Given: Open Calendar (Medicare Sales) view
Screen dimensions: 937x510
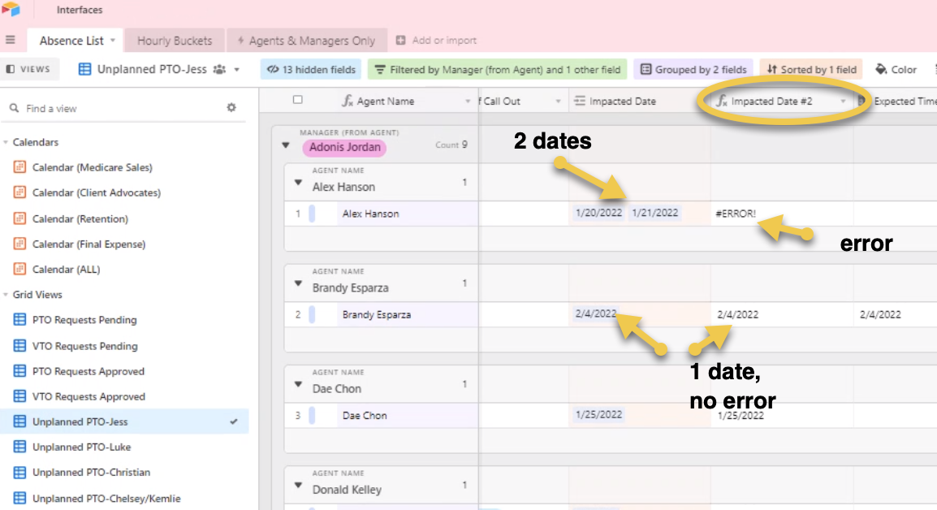Looking at the screenshot, I should (x=92, y=167).
